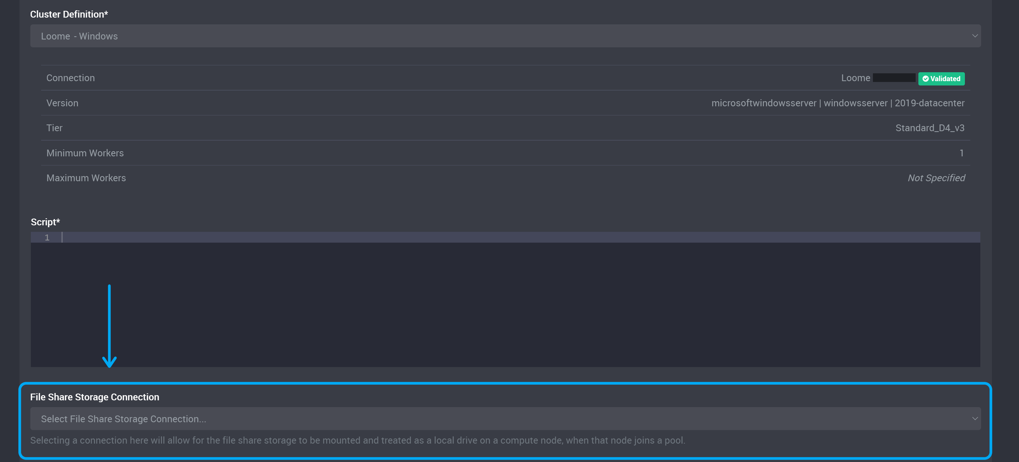Image resolution: width=1019 pixels, height=462 pixels.
Task: Click the 'Not Specified' maximum workers value
Action: pyautogui.click(x=936, y=178)
